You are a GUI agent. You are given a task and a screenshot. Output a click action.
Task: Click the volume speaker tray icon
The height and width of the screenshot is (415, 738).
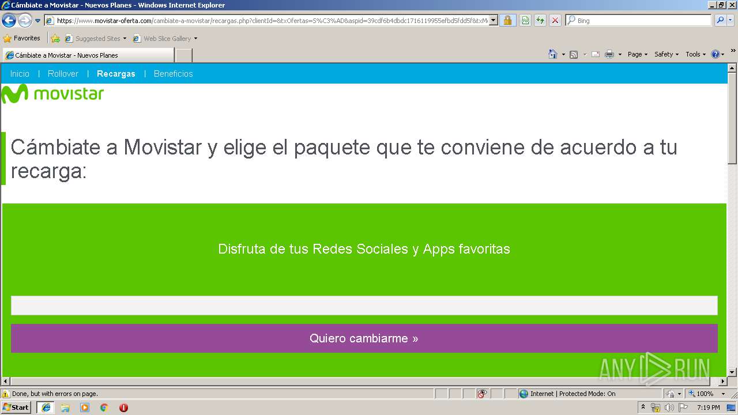[x=669, y=408]
